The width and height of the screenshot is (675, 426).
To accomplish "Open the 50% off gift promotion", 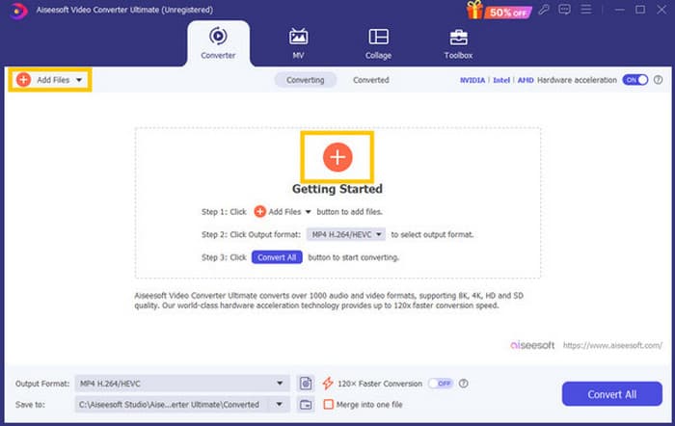I will click(499, 11).
